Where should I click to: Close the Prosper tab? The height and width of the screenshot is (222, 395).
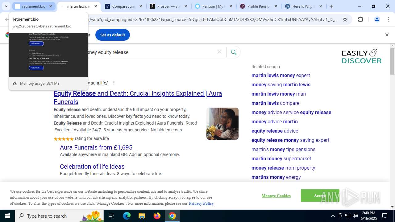click(185, 6)
